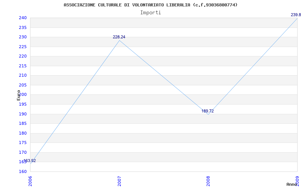Click the 160 y-axis tick label
The width and height of the screenshot is (301, 188).
coord(23,171)
